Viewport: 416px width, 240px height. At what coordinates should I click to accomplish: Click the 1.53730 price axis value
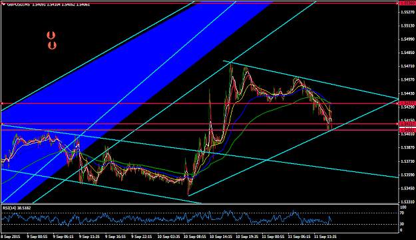tap(408, 161)
